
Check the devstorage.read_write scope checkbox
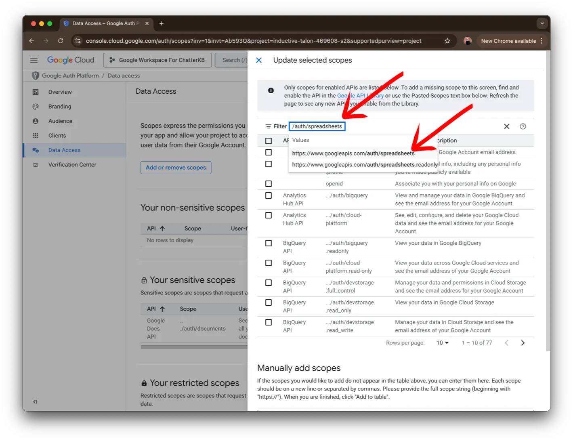(269, 322)
